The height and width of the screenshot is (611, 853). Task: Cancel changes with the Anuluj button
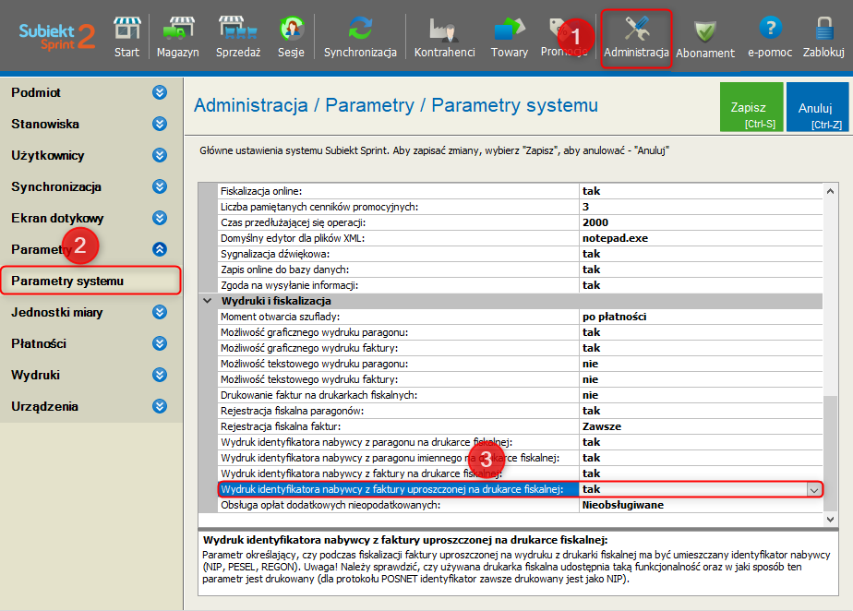(x=816, y=108)
